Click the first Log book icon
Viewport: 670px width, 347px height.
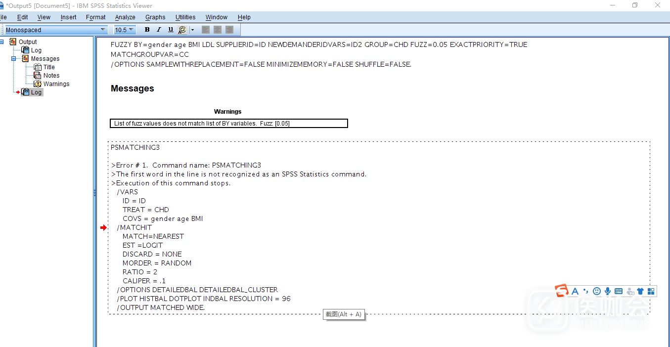click(25, 50)
